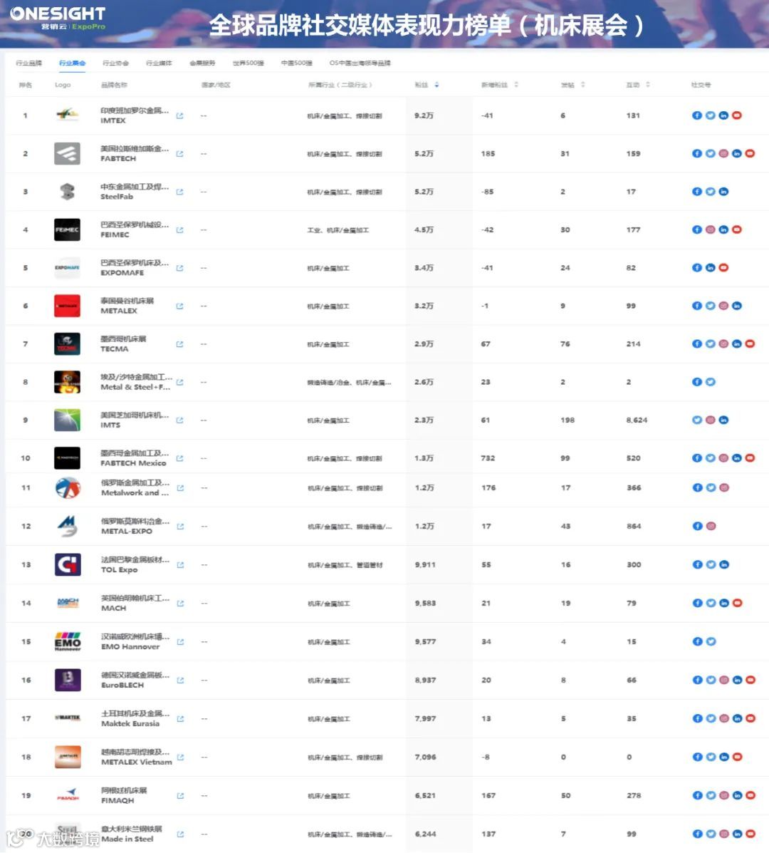Switch to 中国500强 tab
The height and width of the screenshot is (853, 769).
(297, 63)
